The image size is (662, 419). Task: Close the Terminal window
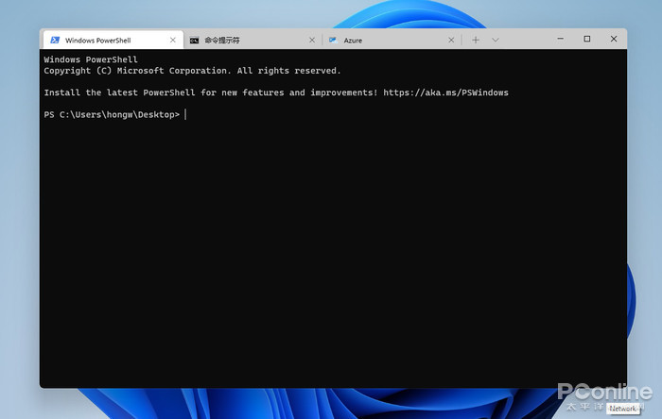(x=614, y=39)
